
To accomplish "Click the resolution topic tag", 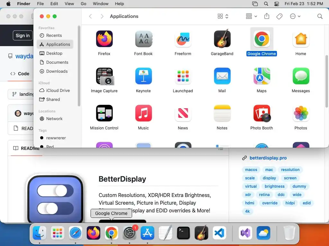I will click(x=290, y=170).
